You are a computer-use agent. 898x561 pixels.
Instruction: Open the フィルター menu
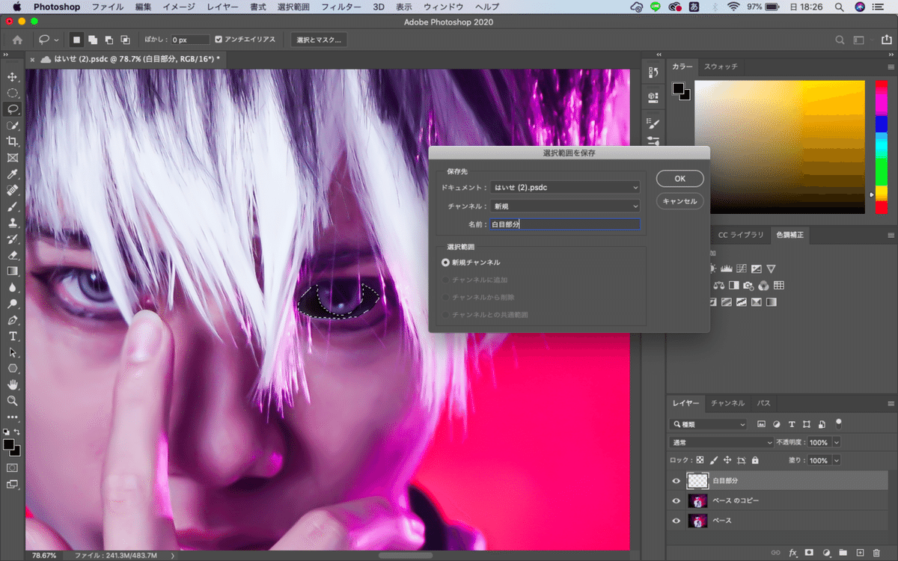340,7
